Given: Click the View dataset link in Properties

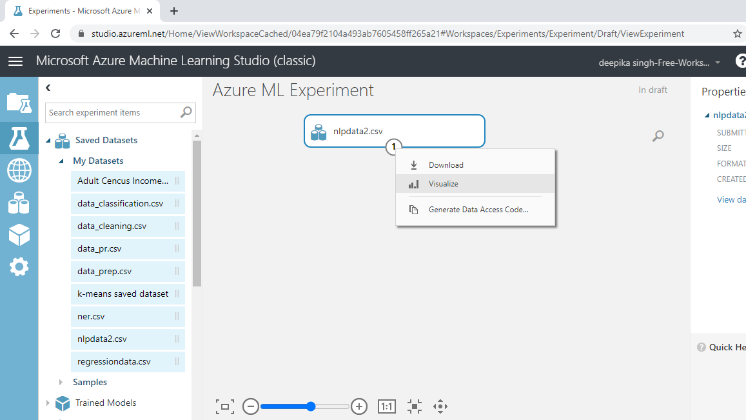Looking at the screenshot, I should (x=731, y=200).
